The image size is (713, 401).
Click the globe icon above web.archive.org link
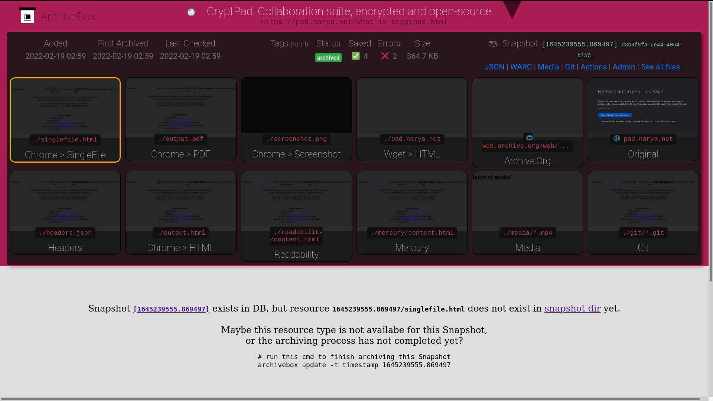530,138
